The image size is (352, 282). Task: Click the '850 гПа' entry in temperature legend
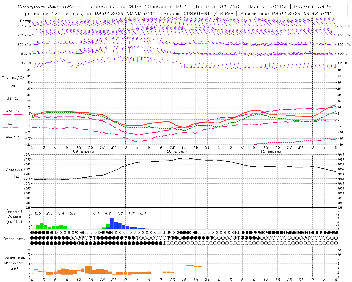[13, 112]
